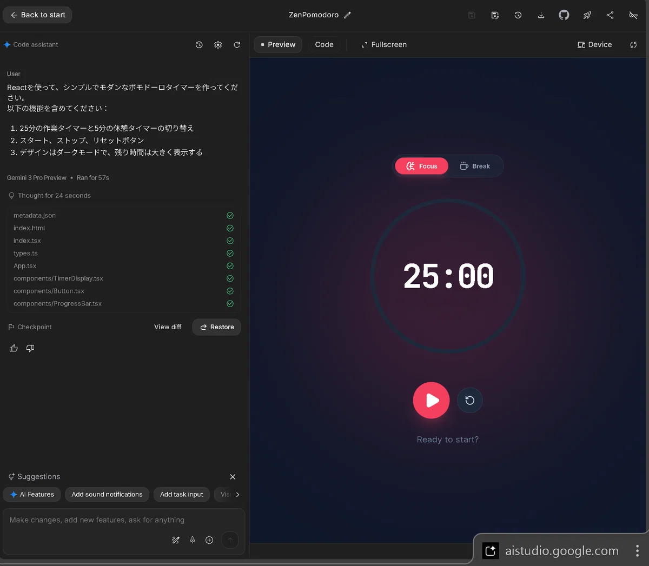Choose the 'Add task input' suggestion
649x566 pixels.
[182, 495]
